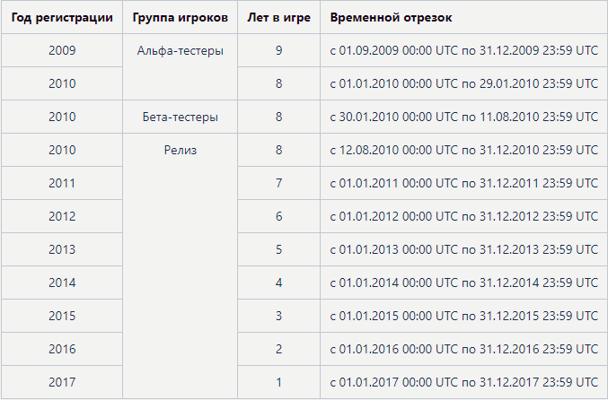Click the 2017 registration year cell
The width and height of the screenshot is (608, 400).
click(62, 382)
